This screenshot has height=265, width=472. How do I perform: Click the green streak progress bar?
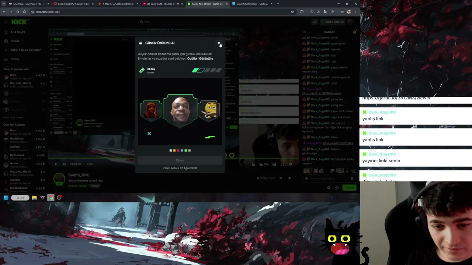point(207,70)
